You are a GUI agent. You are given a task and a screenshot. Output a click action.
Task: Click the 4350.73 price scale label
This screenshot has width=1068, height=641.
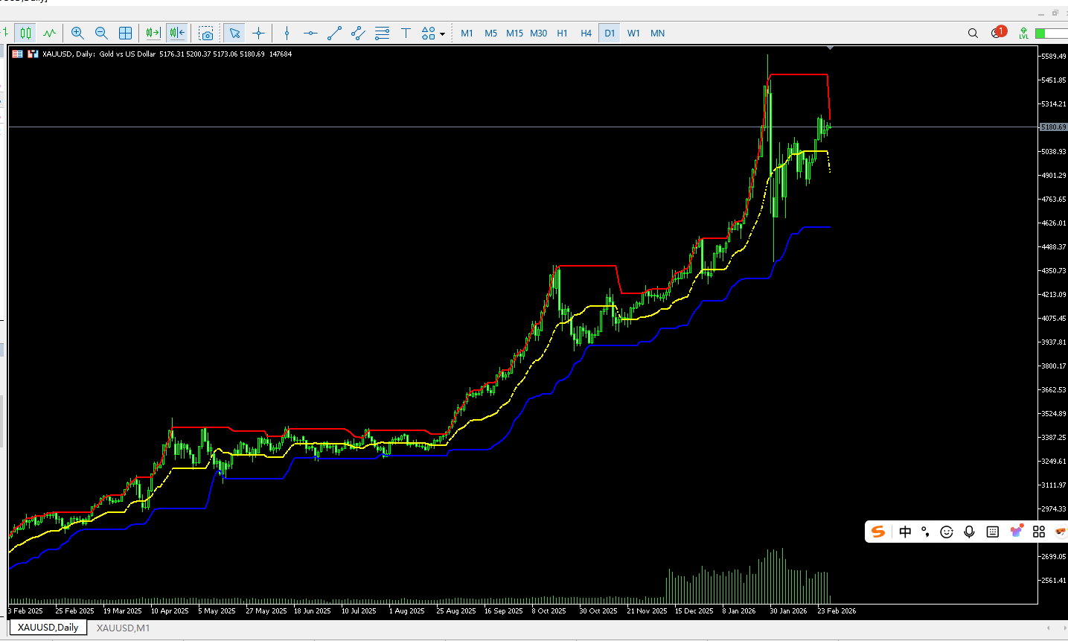pyautogui.click(x=1053, y=270)
